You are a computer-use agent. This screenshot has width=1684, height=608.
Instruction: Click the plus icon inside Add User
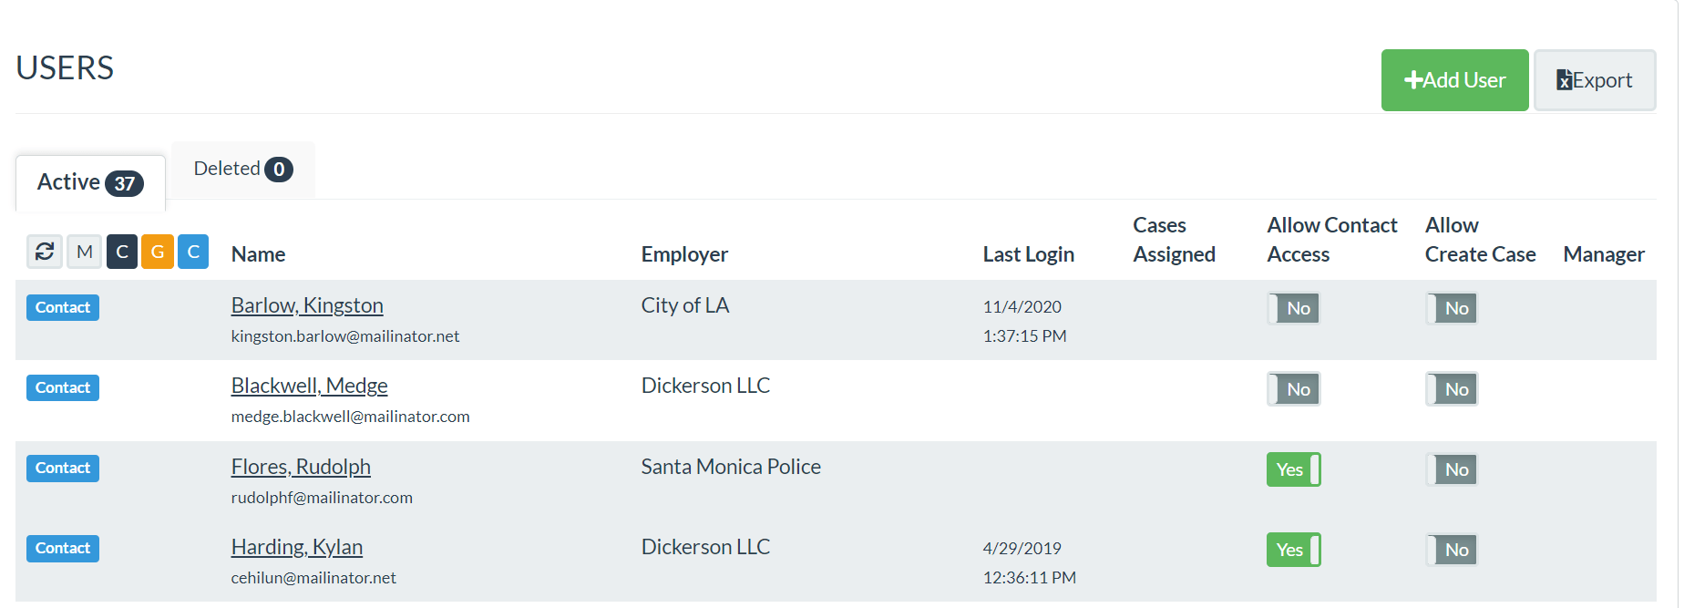[x=1414, y=79]
